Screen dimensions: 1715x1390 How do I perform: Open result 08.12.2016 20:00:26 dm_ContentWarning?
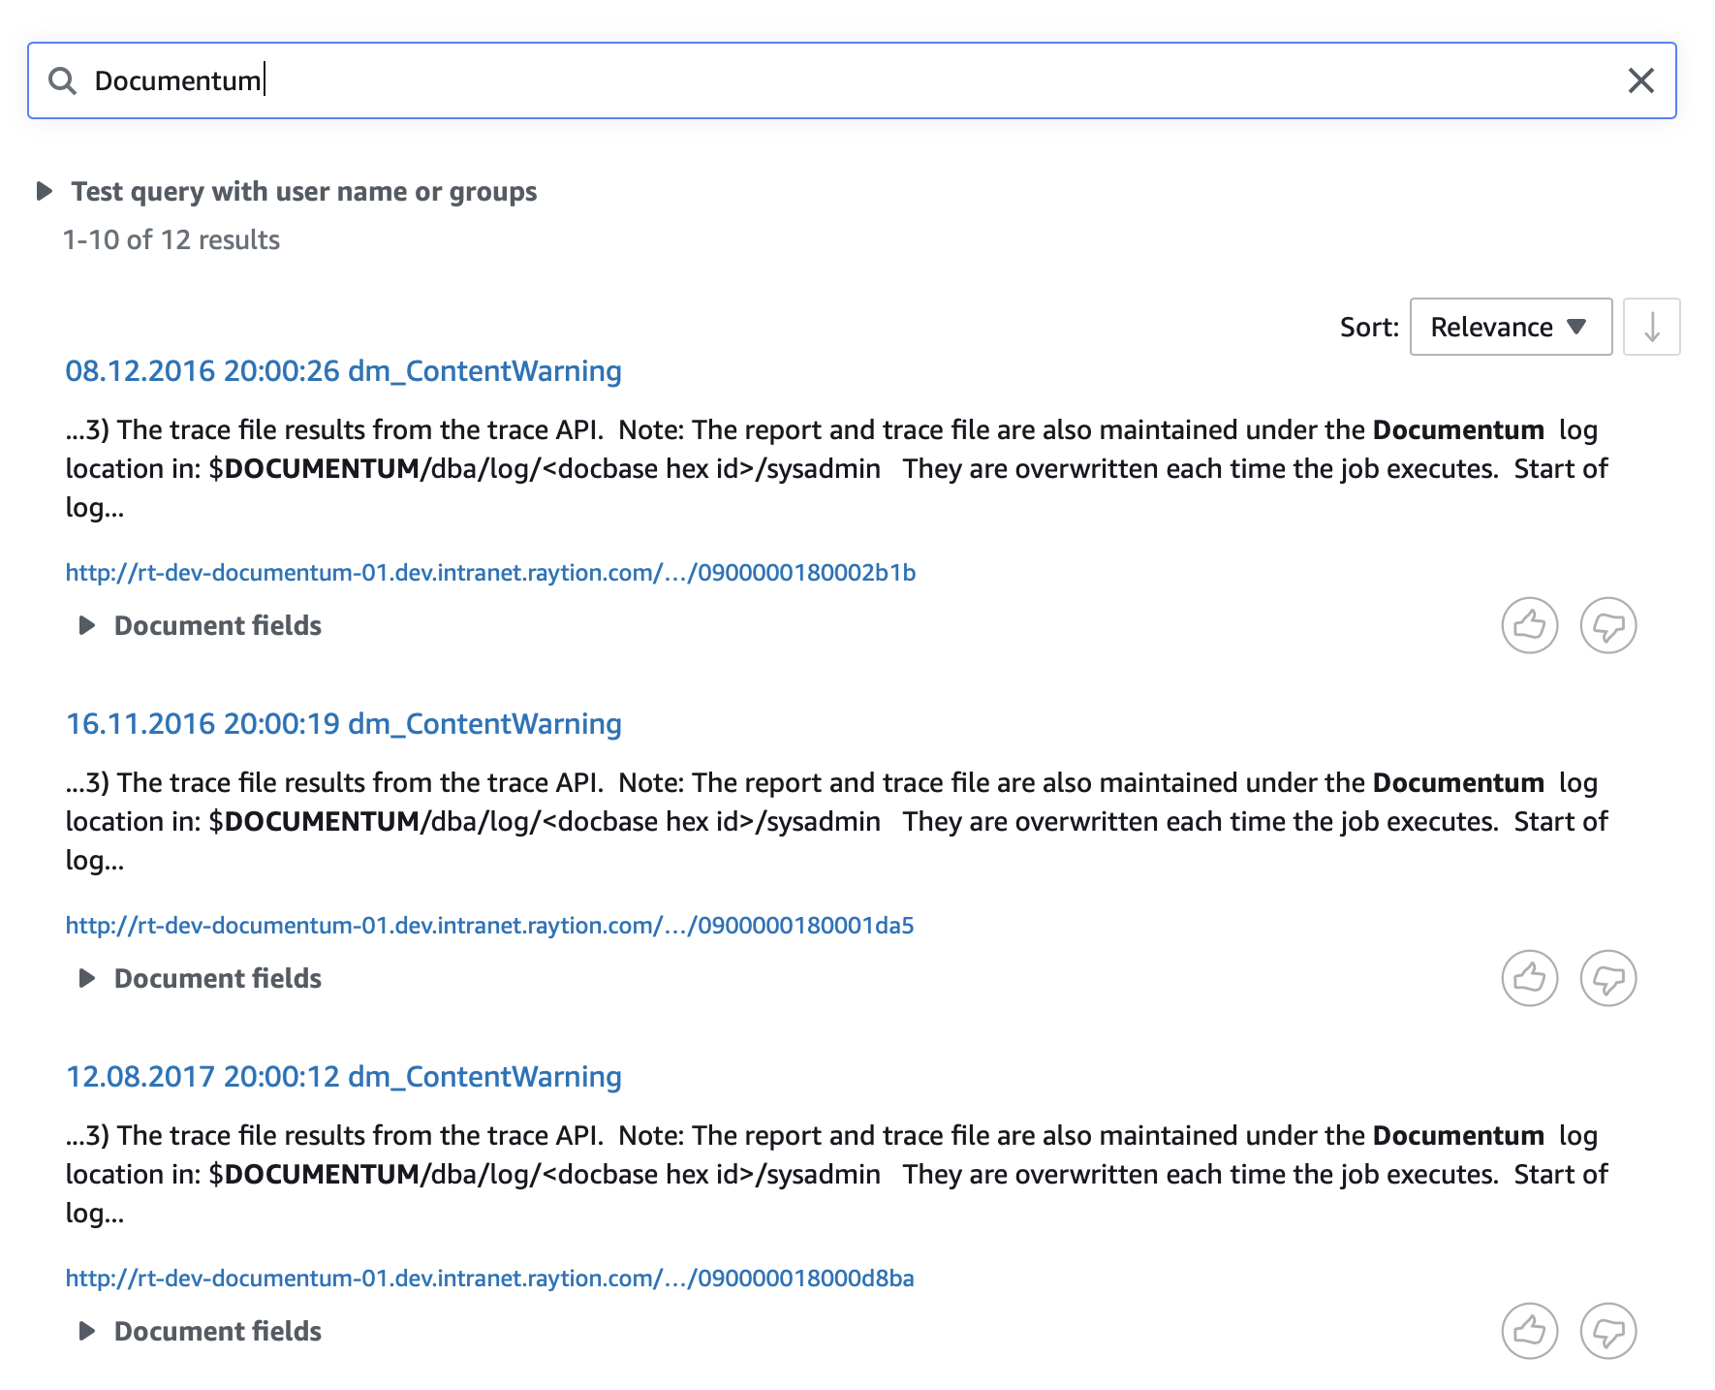343,371
